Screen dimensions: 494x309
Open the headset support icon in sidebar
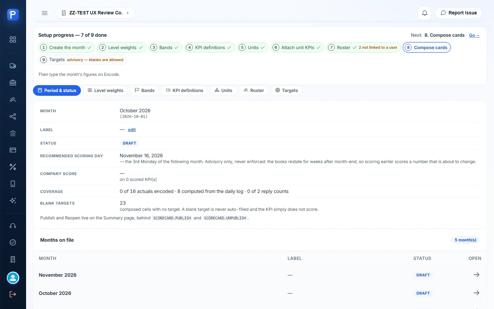tap(13, 226)
